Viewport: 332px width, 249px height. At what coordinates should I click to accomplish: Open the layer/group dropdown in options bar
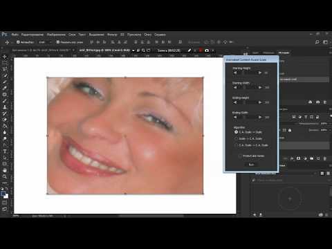(x=44, y=42)
